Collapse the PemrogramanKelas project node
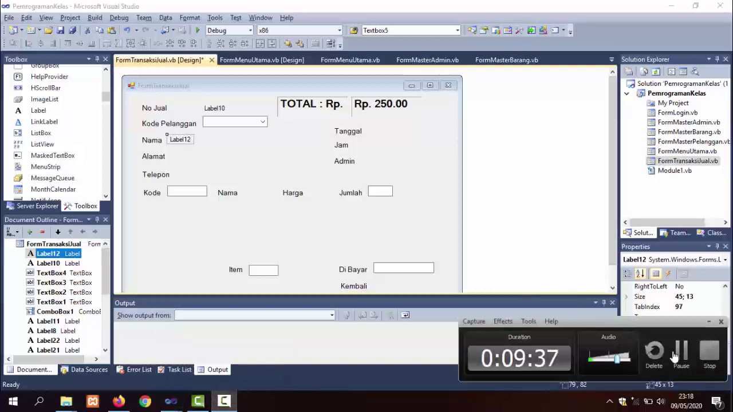This screenshot has width=733, height=412. click(626, 93)
